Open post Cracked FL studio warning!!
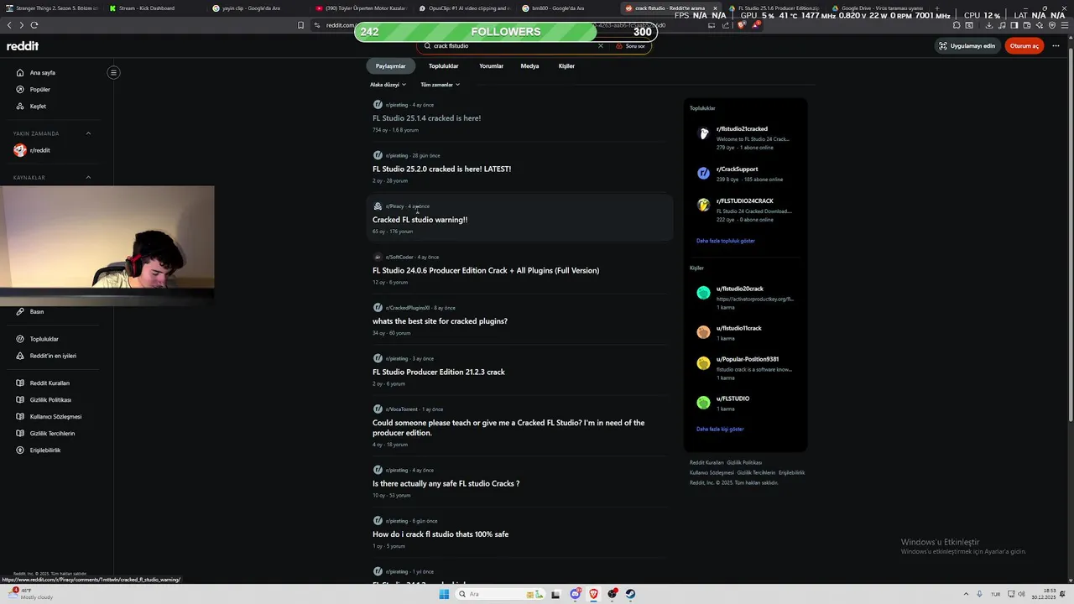The width and height of the screenshot is (1074, 604). 420,220
